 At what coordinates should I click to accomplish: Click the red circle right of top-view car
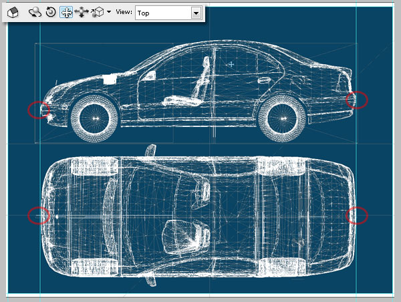[x=358, y=215]
